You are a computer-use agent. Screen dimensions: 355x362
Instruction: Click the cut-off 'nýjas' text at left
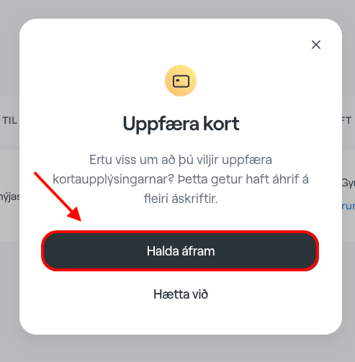(9, 197)
